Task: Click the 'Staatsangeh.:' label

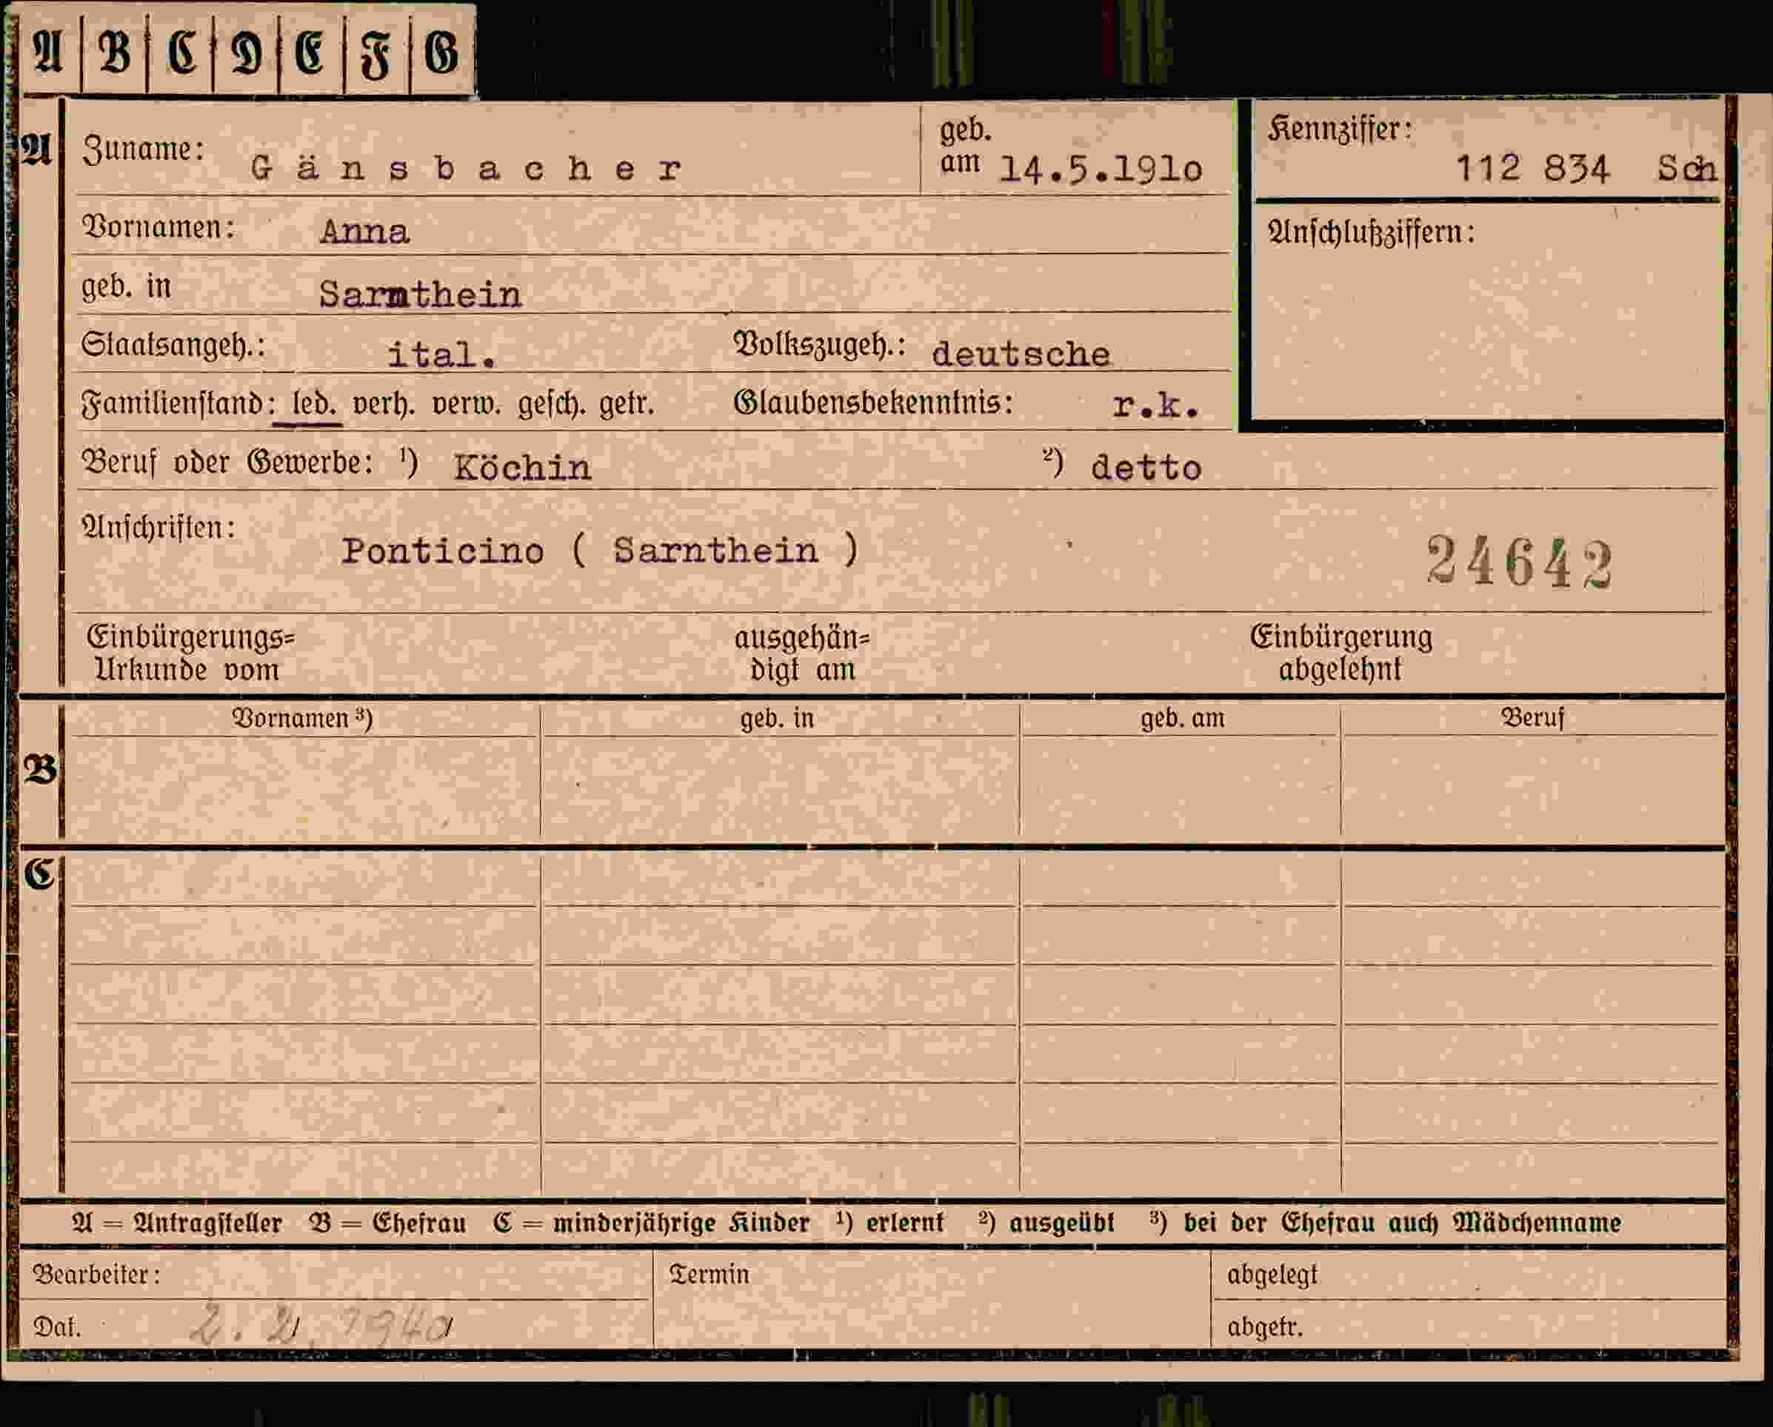Action: coord(173,345)
